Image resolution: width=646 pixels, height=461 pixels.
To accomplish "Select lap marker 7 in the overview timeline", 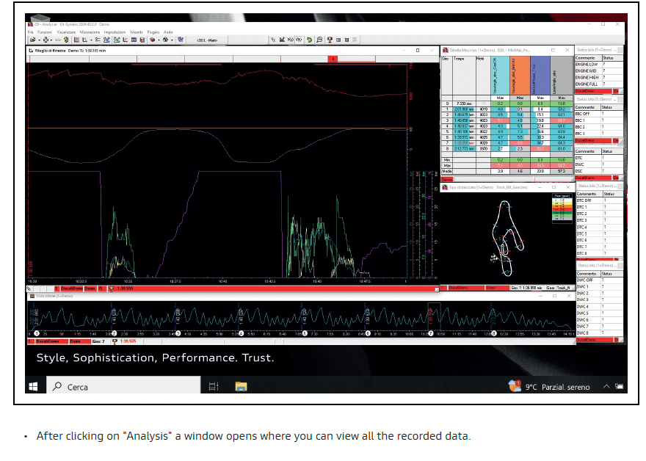I will pyautogui.click(x=431, y=333).
